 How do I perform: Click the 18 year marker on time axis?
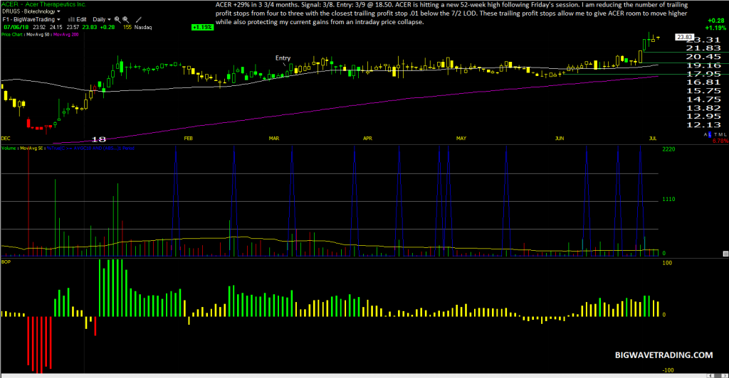click(x=99, y=139)
